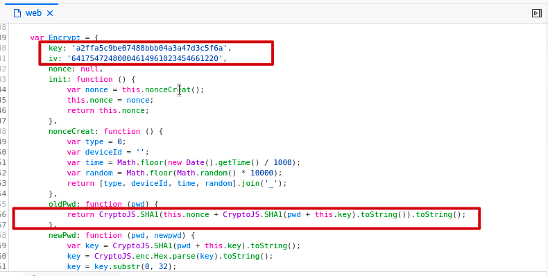
Task: Click the 'newPwd: function (pwd, newpwd) {' line
Action: (x=121, y=236)
